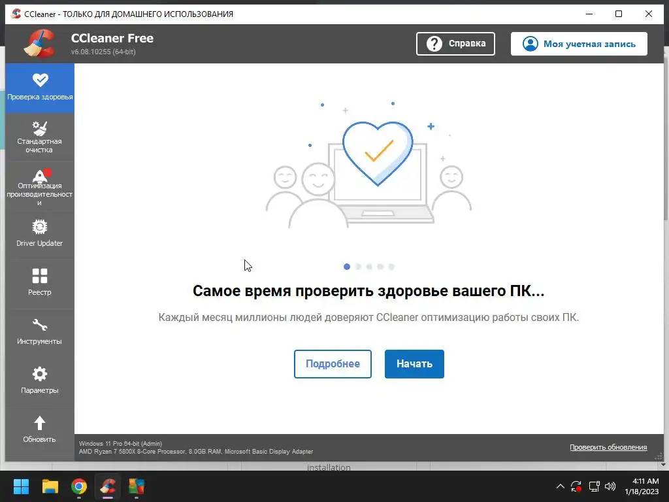The height and width of the screenshot is (502, 669).
Task: Open Моя учетная запись account button
Action: [x=579, y=44]
